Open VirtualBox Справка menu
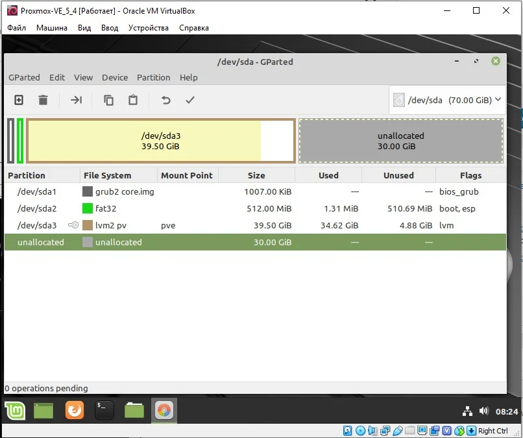This screenshot has width=523, height=438. tap(194, 28)
